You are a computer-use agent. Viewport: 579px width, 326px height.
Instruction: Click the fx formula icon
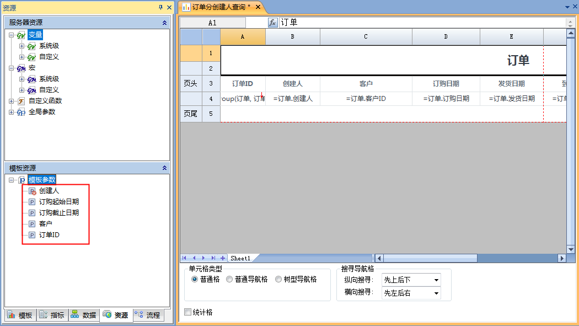272,23
